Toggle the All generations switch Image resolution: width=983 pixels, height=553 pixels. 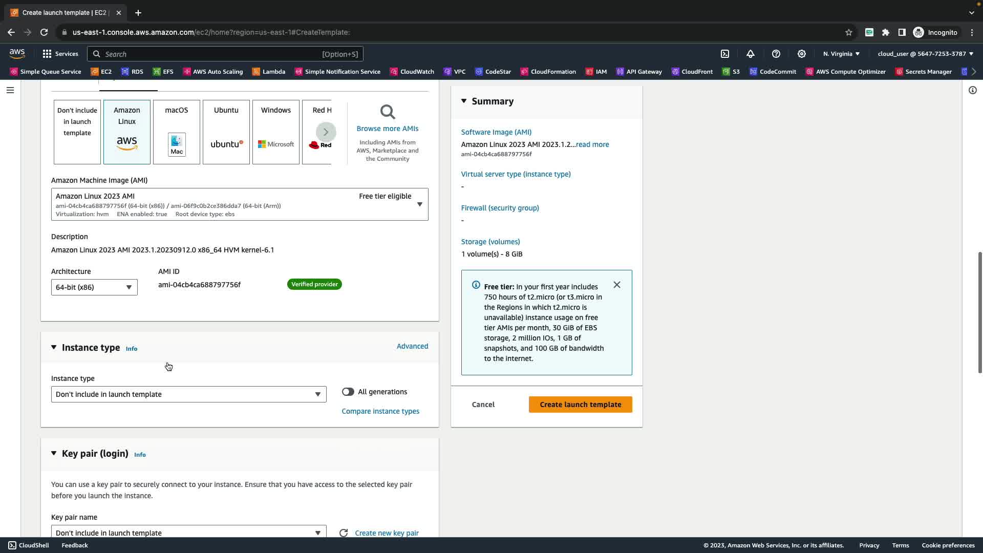pos(348,392)
